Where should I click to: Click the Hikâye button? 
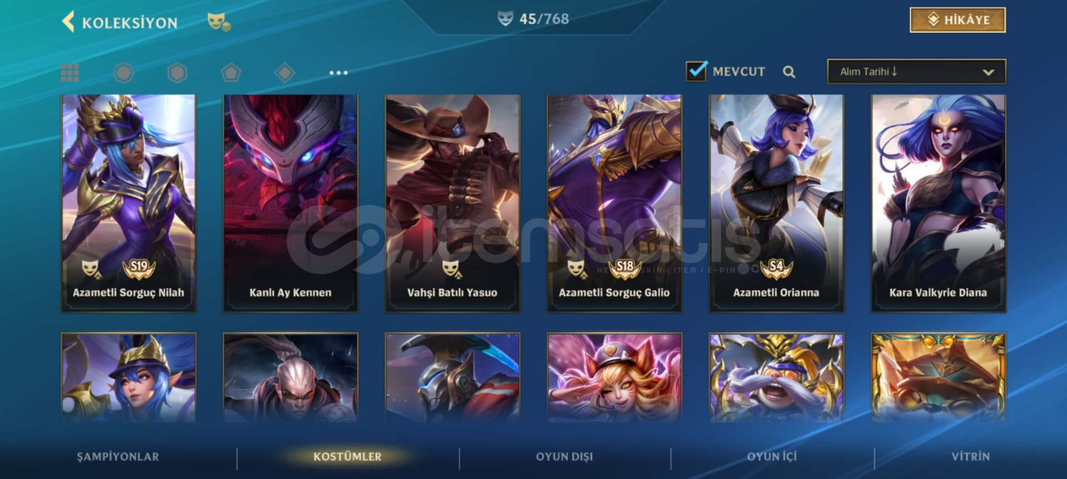click(x=958, y=20)
